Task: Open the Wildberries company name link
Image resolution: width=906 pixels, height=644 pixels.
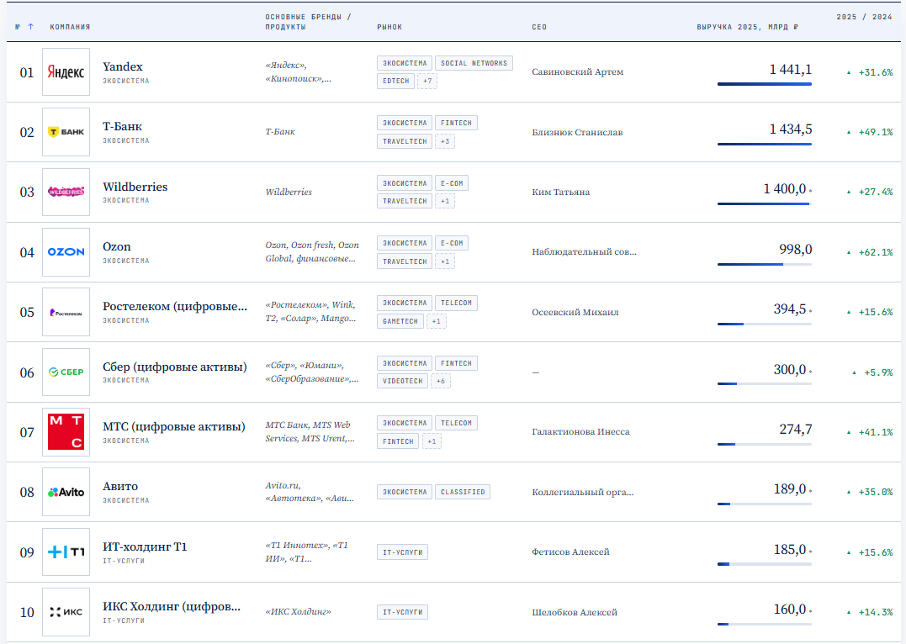Action: coord(135,187)
